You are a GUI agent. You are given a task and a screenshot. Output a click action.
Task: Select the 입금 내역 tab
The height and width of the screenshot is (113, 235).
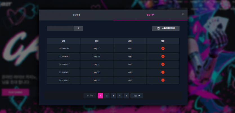[x=150, y=15]
